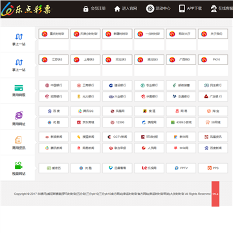This screenshot has width=233, height=233.
Task: Visit the 凤凰网 site link
Action: click(x=117, y=111)
